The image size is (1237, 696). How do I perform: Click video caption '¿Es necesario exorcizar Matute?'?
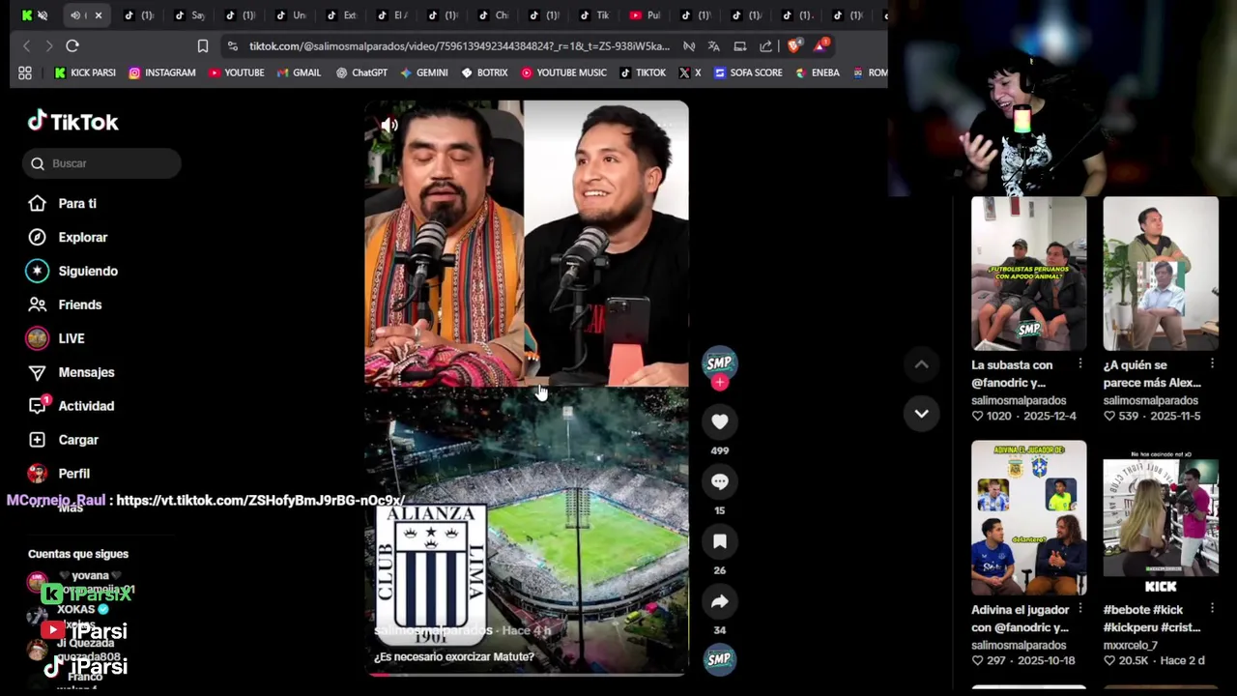click(453, 656)
